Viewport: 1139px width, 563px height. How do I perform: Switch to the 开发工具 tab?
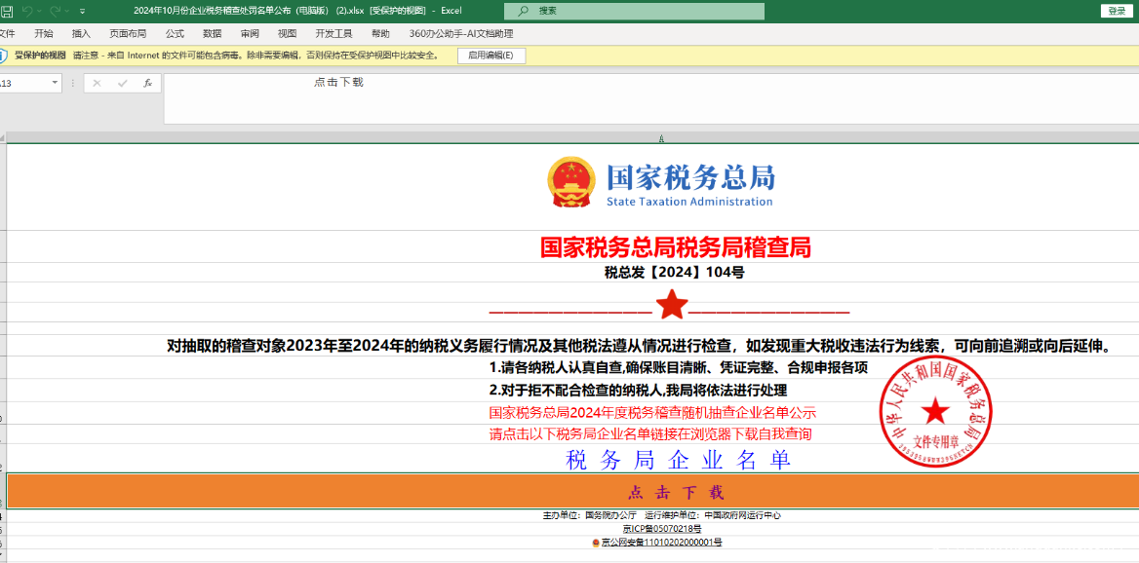(x=334, y=33)
